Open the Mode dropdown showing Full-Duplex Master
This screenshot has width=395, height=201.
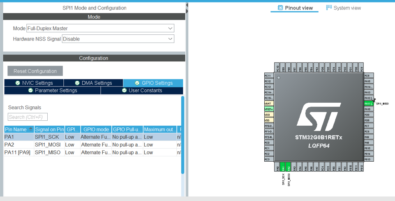point(100,28)
